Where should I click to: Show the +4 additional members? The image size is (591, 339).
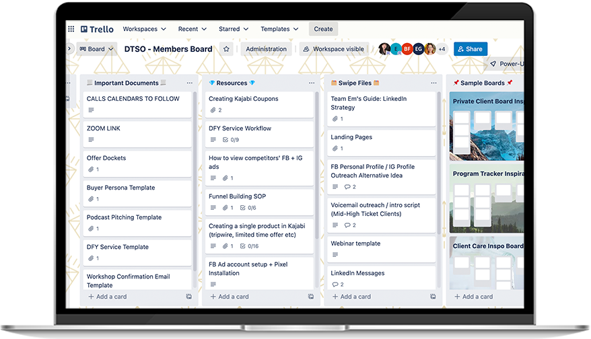click(x=442, y=49)
